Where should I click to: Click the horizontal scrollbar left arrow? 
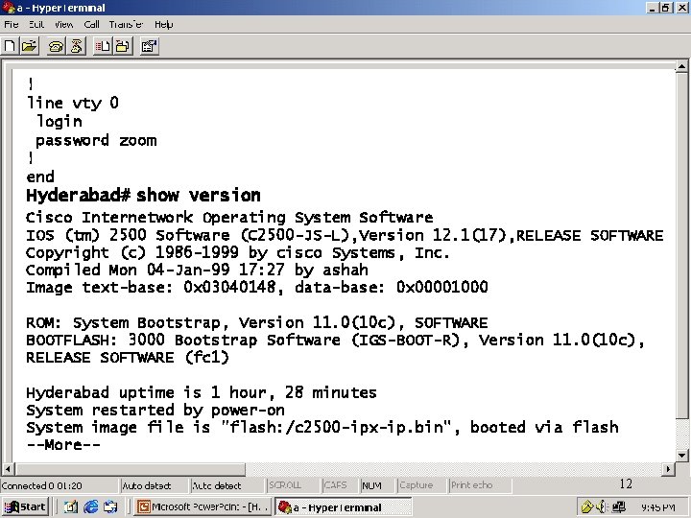tap(8, 469)
